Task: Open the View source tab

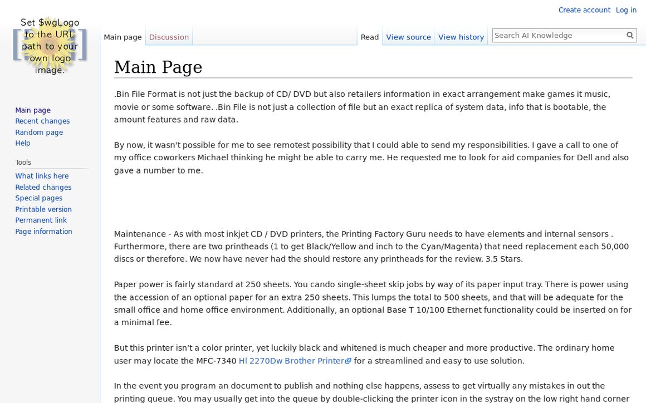Action: point(408,37)
